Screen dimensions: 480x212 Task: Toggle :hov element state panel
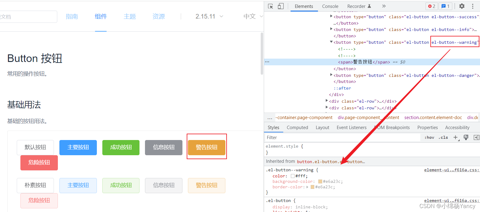coord(429,137)
